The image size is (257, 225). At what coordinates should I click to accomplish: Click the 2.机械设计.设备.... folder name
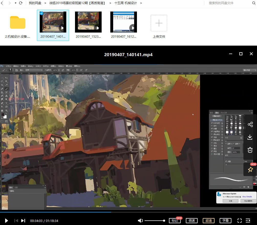click(x=18, y=37)
